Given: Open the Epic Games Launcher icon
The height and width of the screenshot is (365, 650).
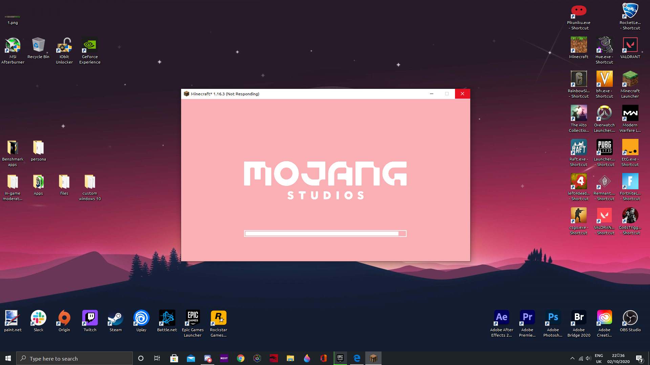Looking at the screenshot, I should (193, 318).
